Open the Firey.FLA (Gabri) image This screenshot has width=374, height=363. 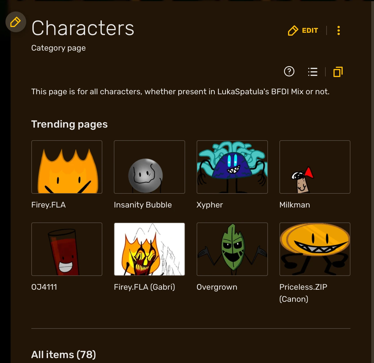point(149,249)
